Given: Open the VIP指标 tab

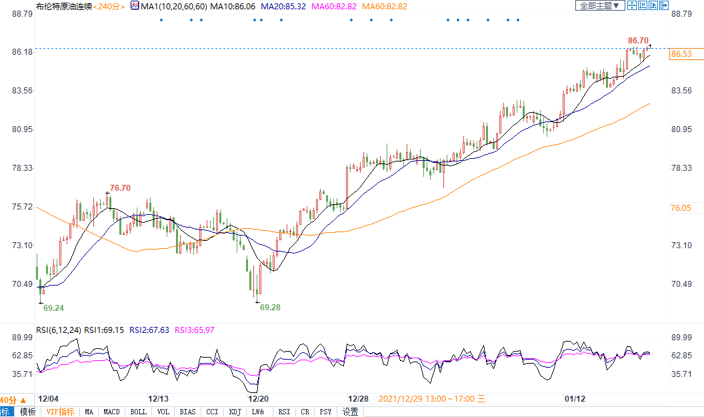Looking at the screenshot, I should [60, 412].
